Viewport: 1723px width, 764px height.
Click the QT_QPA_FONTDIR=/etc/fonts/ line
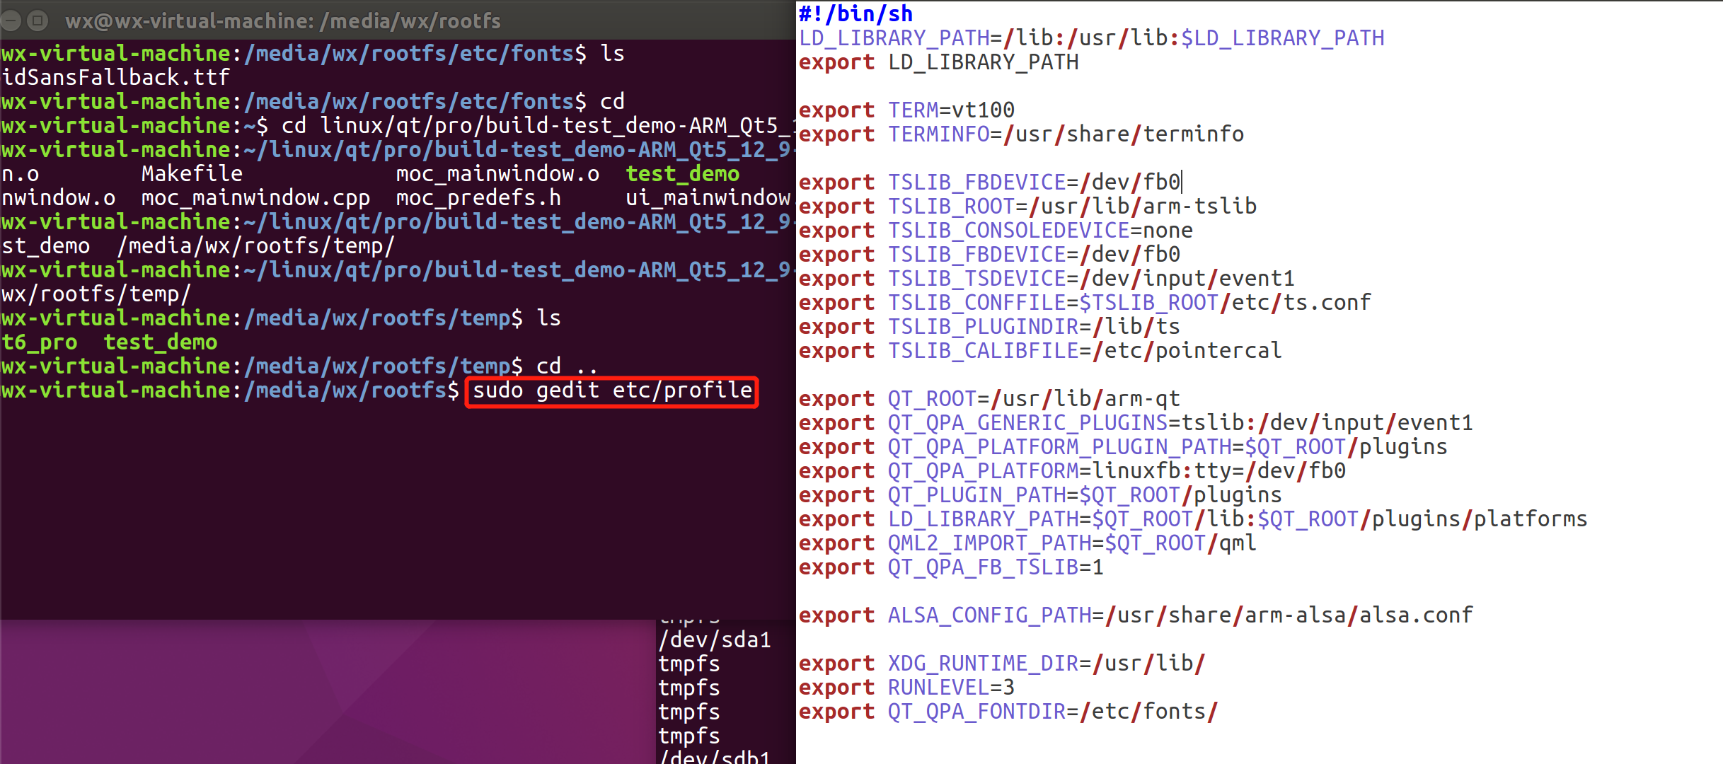[x=1008, y=712]
